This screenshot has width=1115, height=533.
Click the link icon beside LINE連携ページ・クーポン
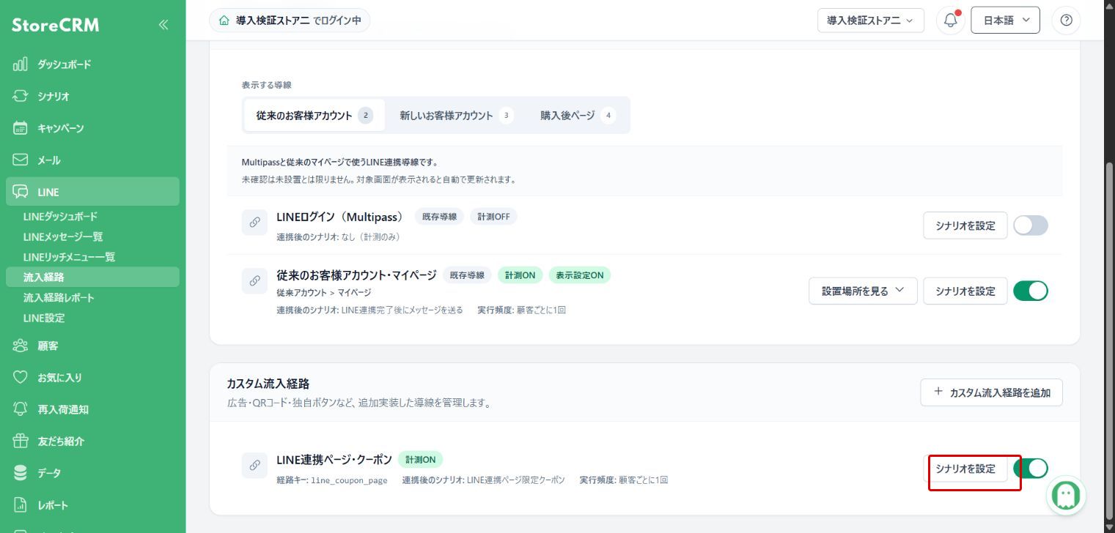(x=254, y=465)
